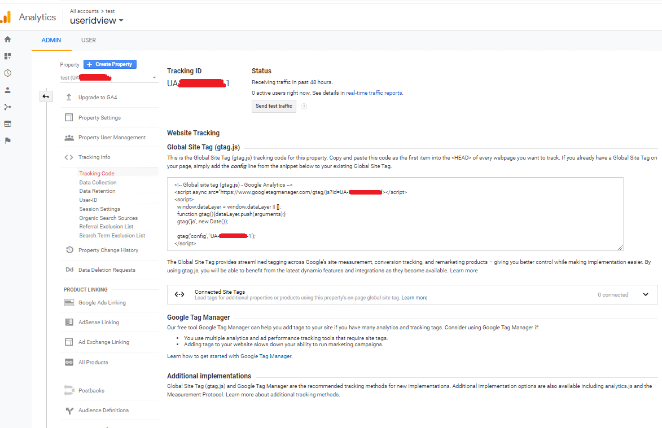Viewport: 662px width, 428px height.
Task: Open Data Deletion Requests
Action: [107, 270]
